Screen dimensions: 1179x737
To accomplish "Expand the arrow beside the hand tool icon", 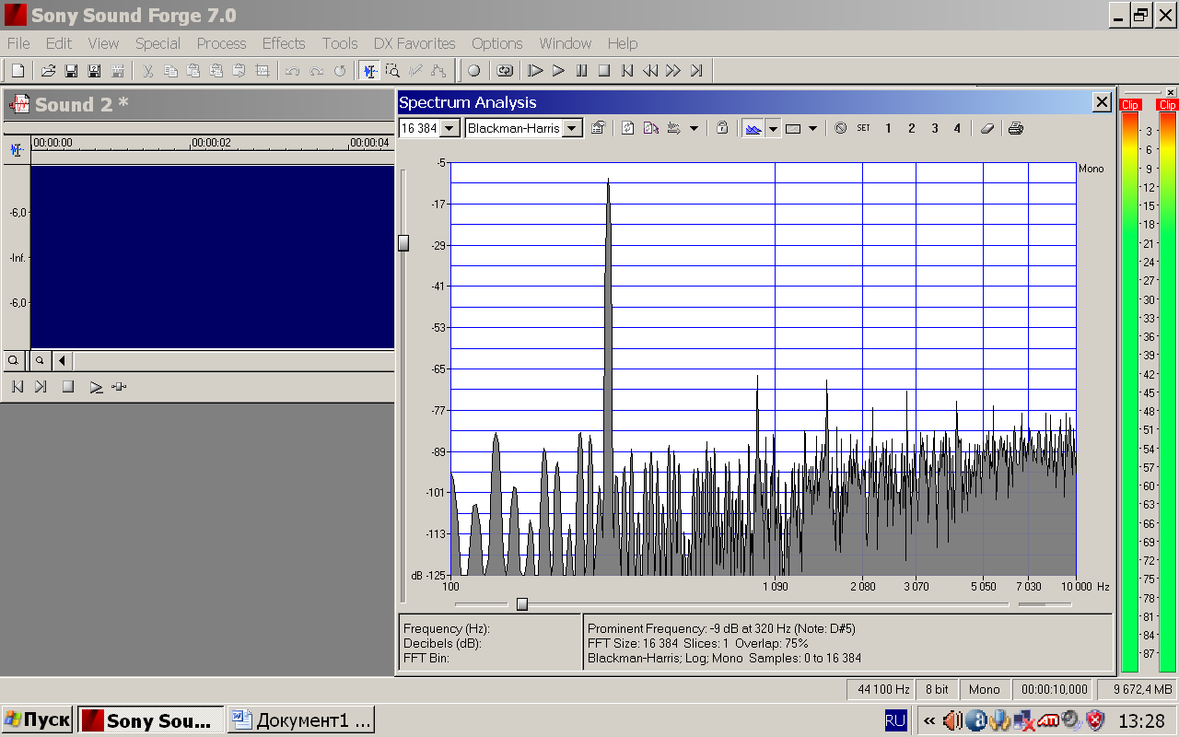I will click(694, 128).
